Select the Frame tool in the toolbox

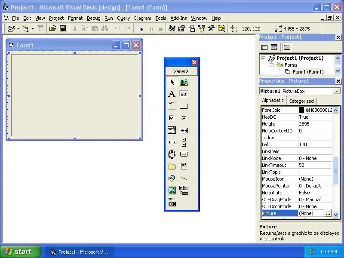coord(172,106)
